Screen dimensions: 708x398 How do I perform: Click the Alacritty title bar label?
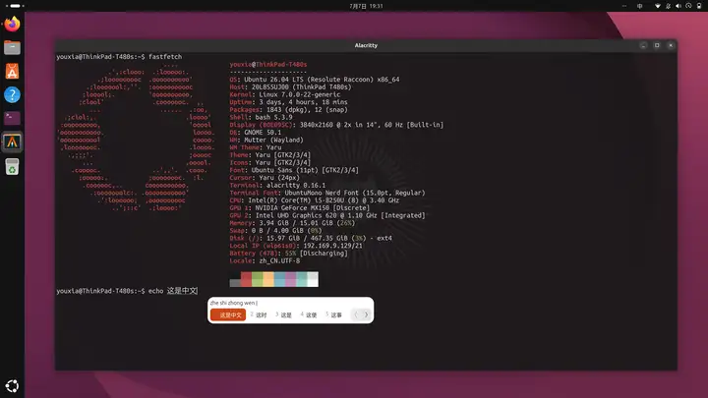pos(366,45)
